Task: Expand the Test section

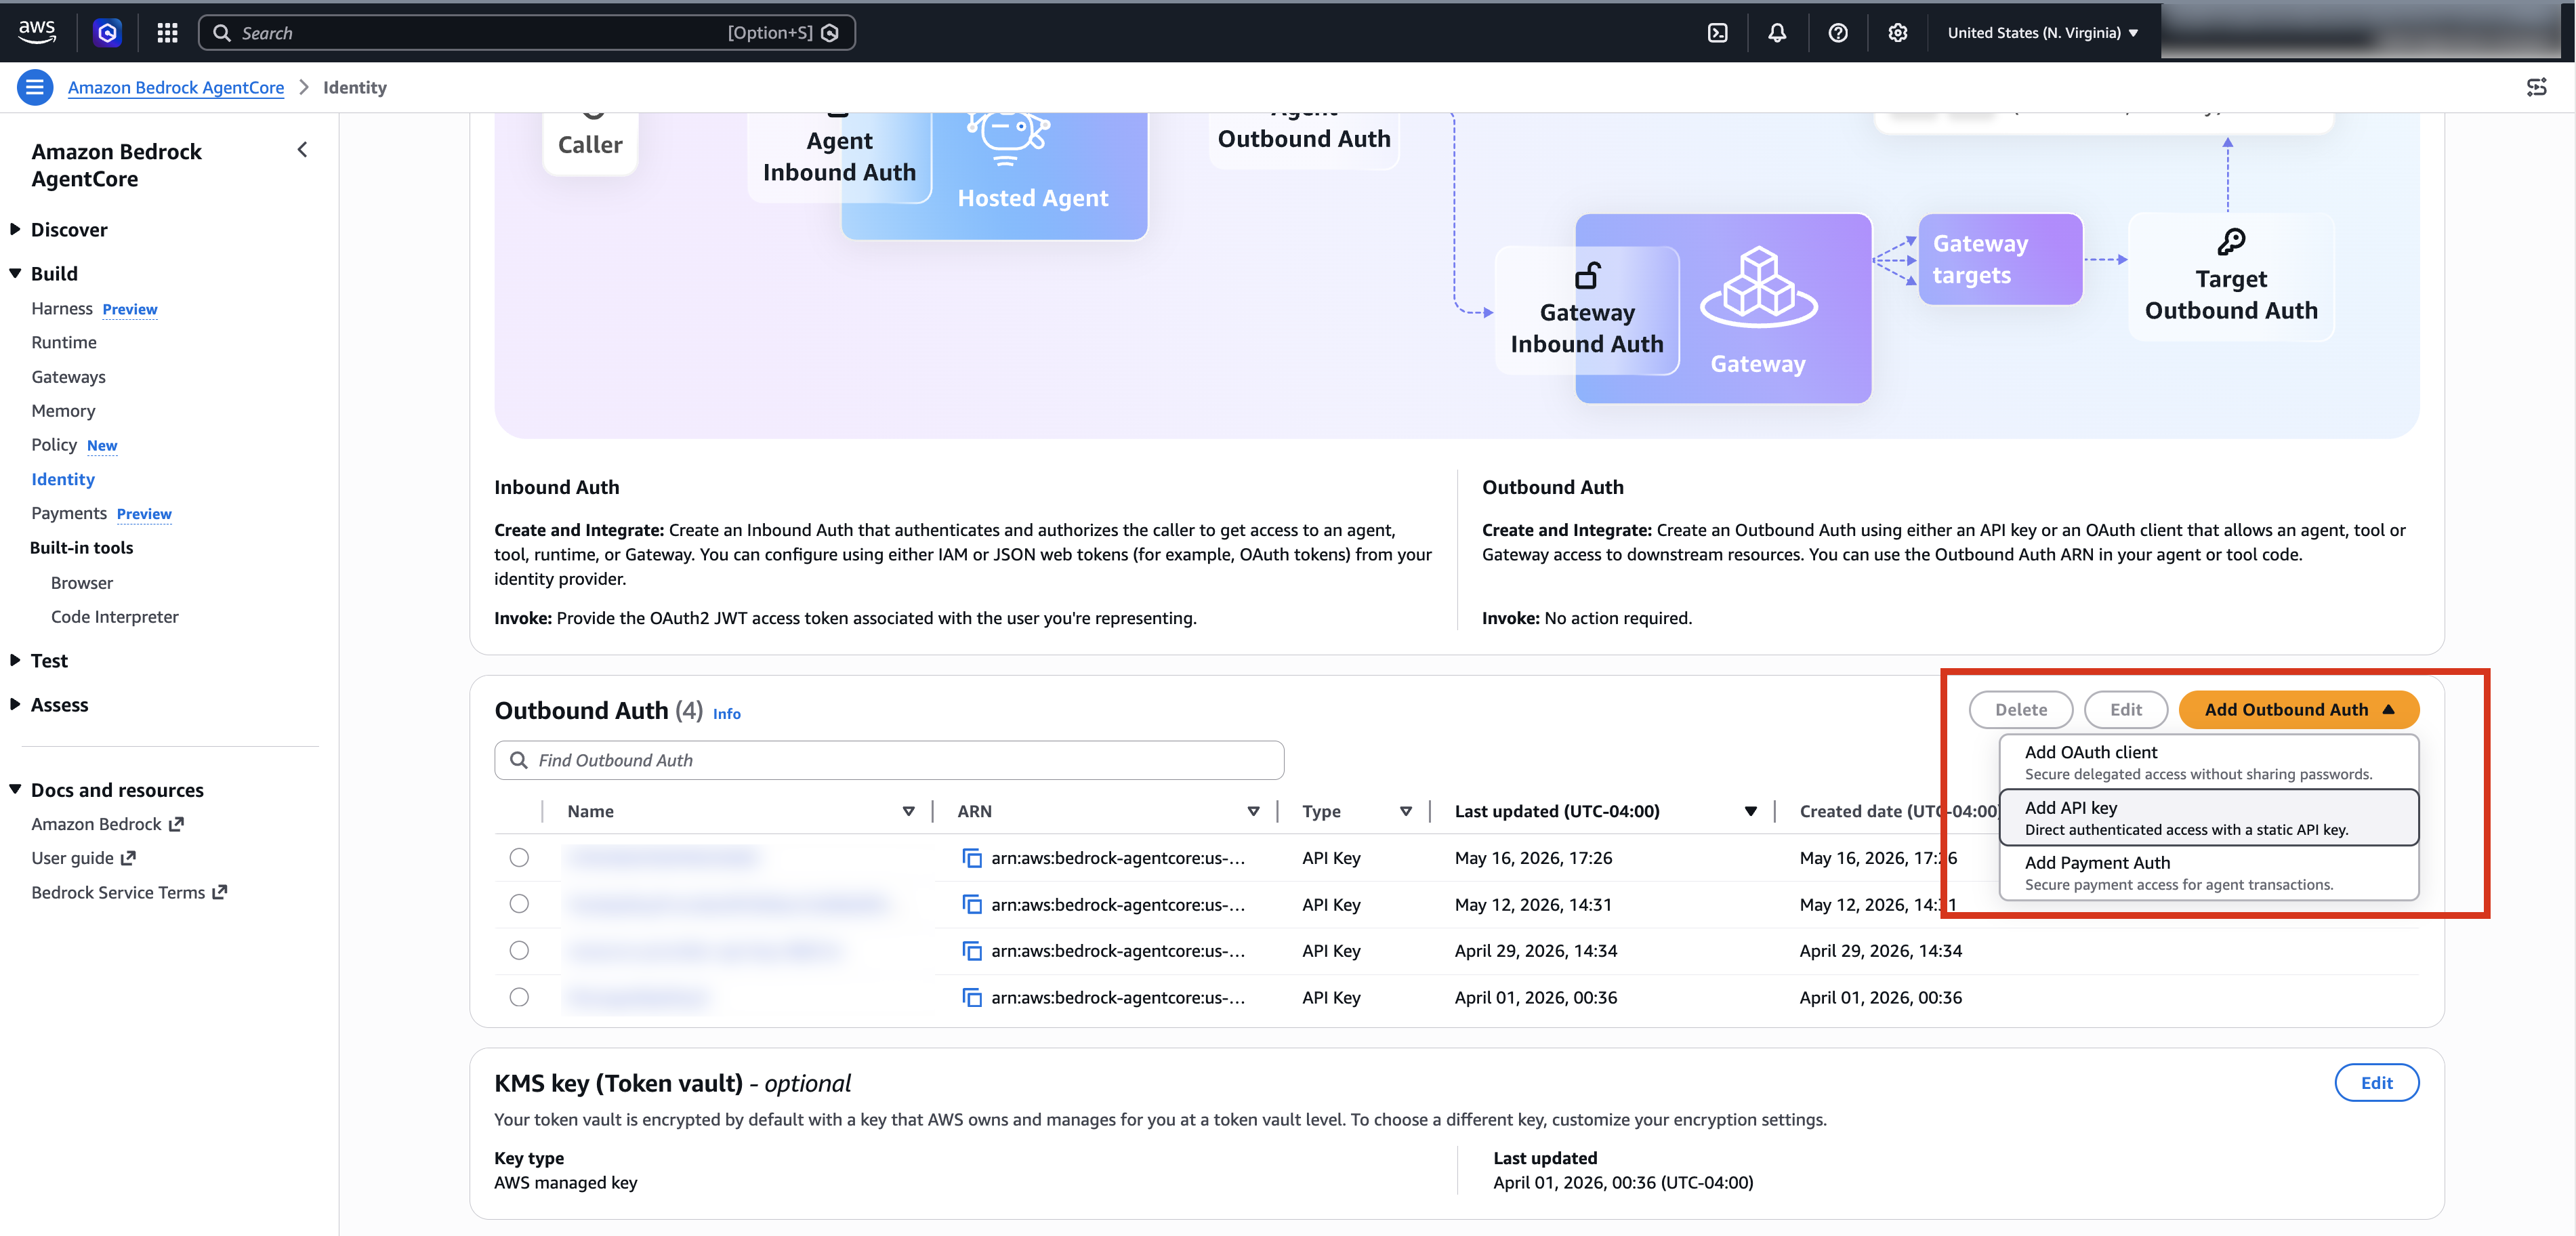Action: 15,660
